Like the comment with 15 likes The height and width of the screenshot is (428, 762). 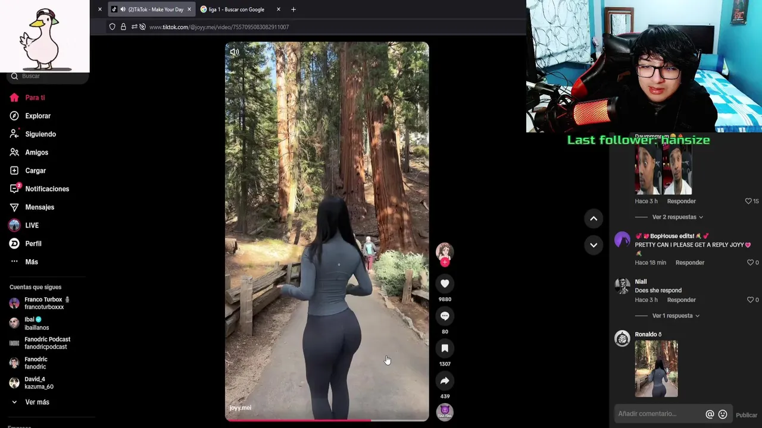pos(749,202)
